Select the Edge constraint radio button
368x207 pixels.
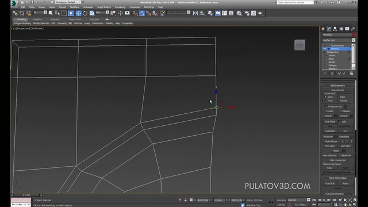(338, 97)
